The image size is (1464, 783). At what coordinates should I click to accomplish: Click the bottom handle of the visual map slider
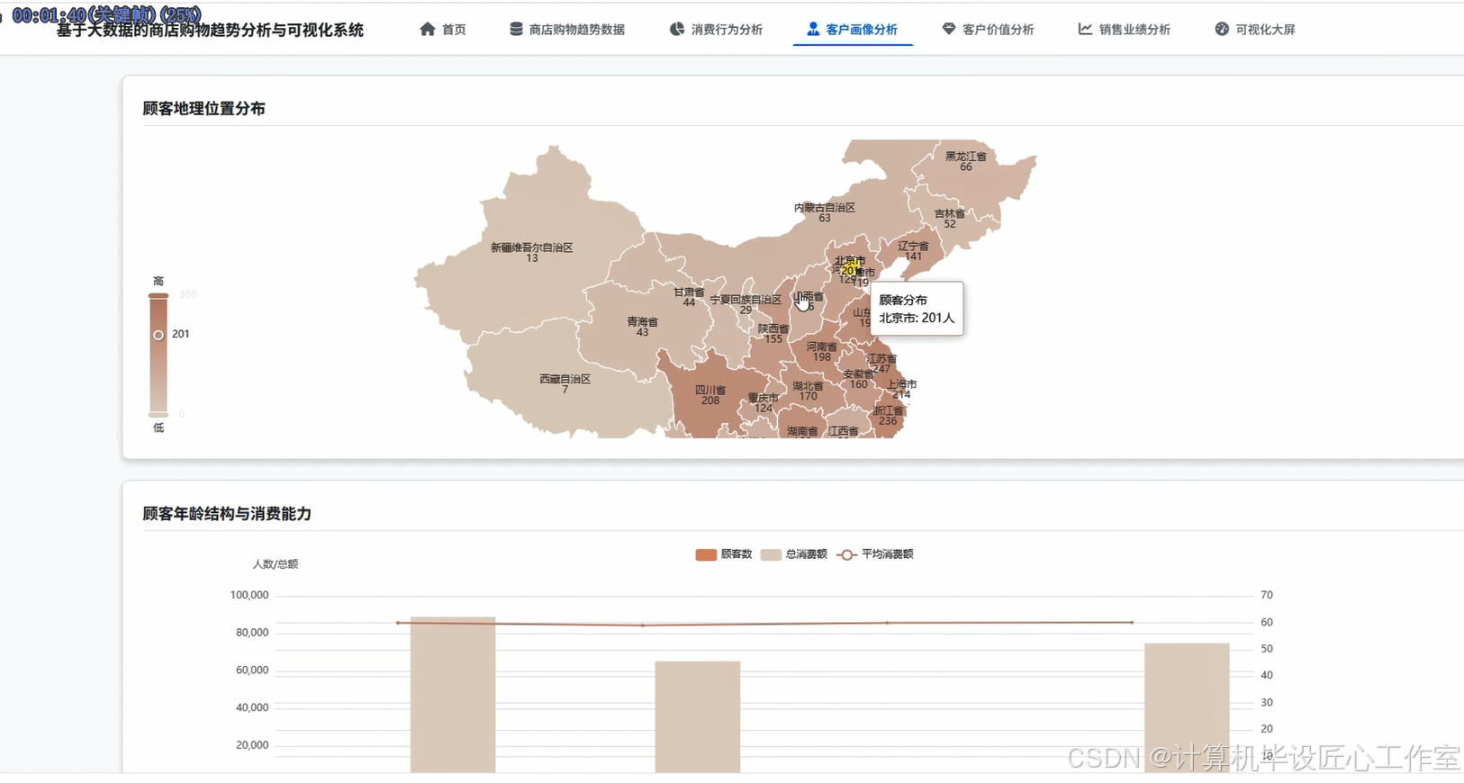click(158, 414)
